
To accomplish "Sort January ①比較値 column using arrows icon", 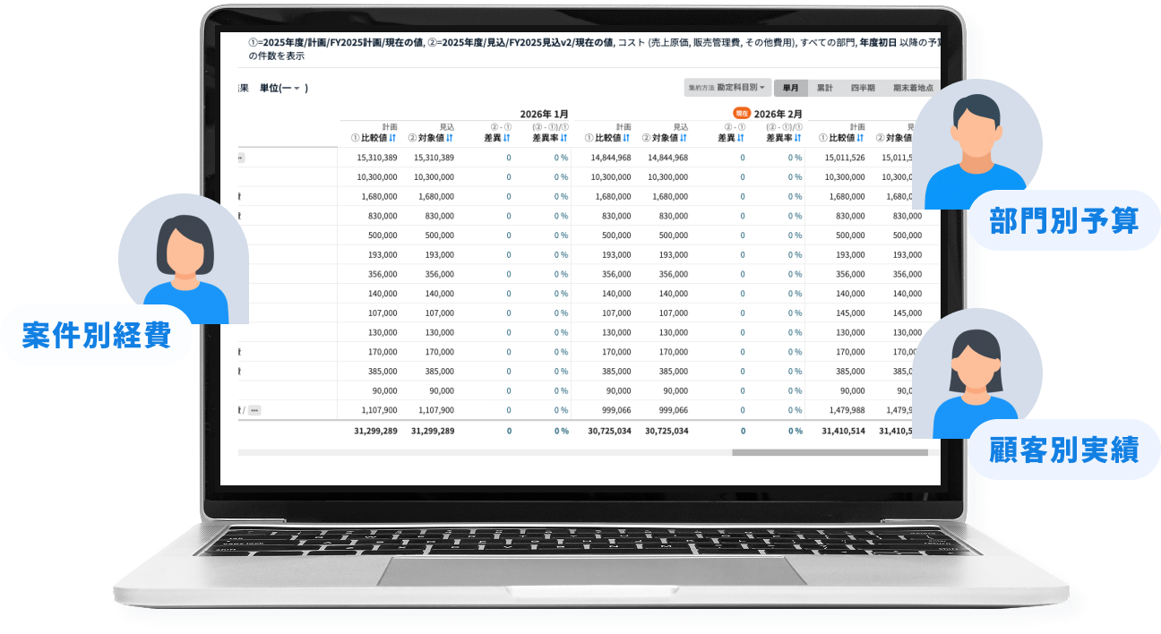I will [392, 138].
